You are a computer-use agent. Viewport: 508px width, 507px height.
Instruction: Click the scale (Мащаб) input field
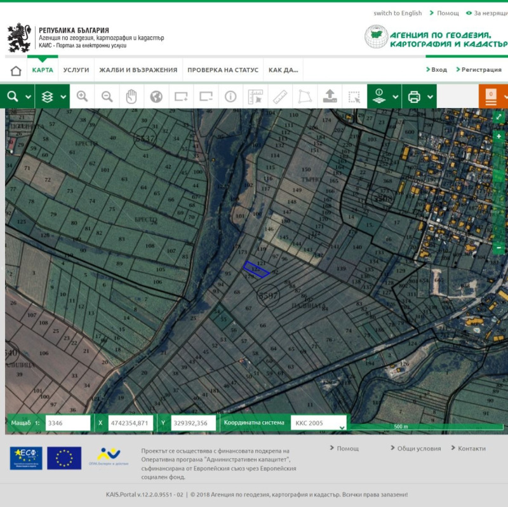coord(67,423)
